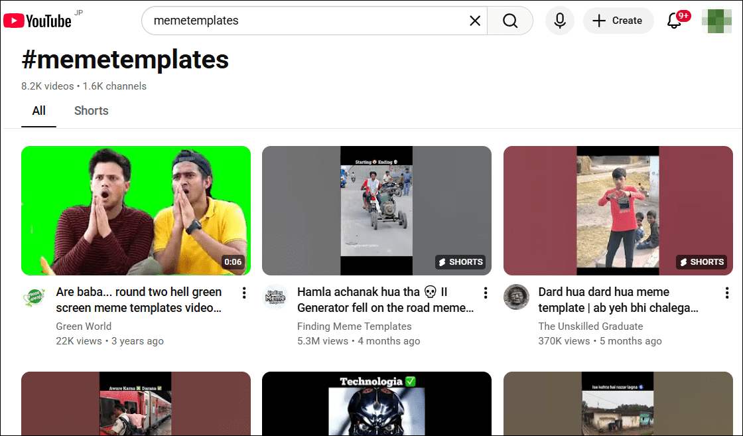
Task: Click the SHORTS badge on the generator video
Action: point(460,261)
